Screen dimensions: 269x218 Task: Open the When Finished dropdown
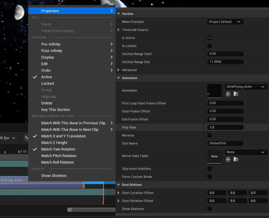(225, 22)
